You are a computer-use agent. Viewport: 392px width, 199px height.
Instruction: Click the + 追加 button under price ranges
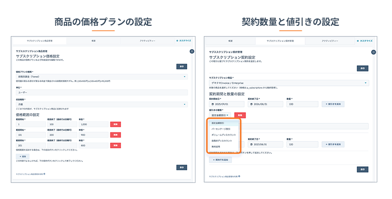coord(24,156)
